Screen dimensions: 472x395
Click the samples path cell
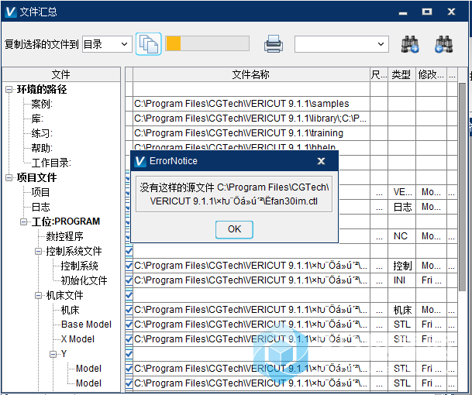point(251,104)
